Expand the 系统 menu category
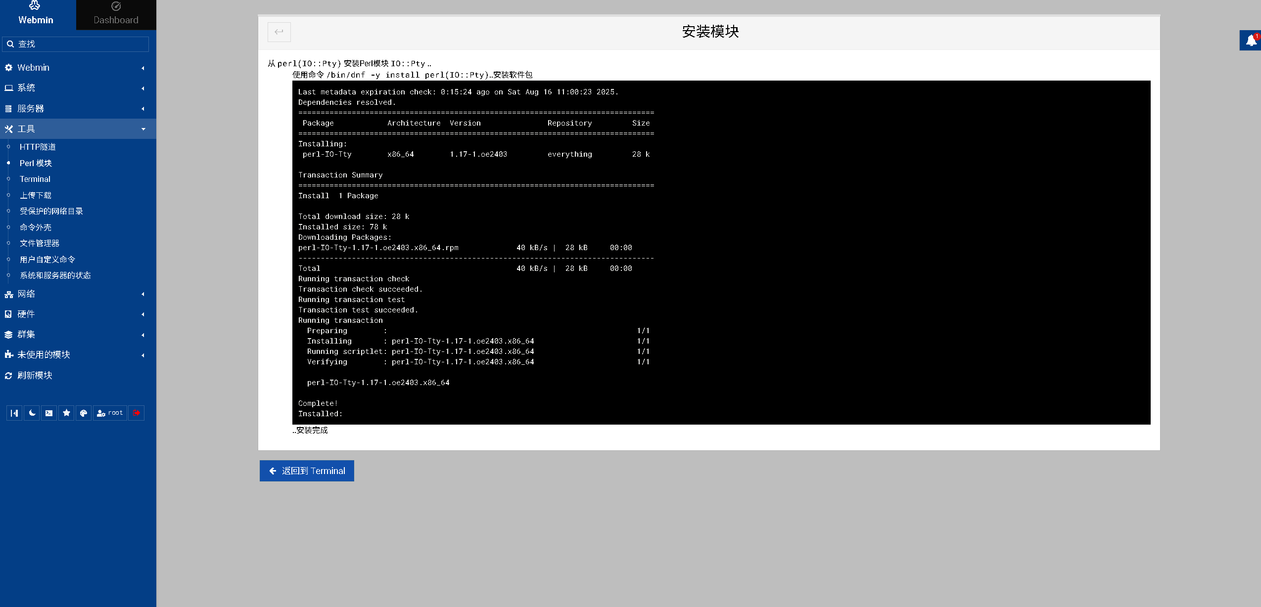 click(x=78, y=88)
